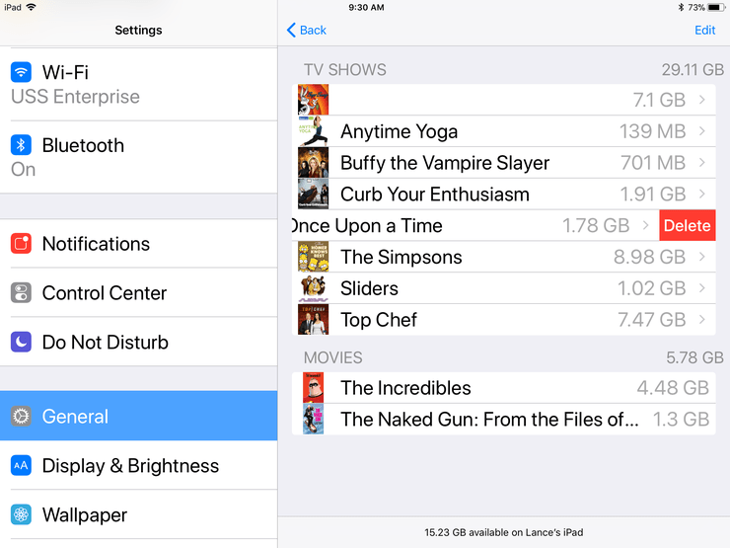Expand Anytime Yoga row chevron

[702, 131]
